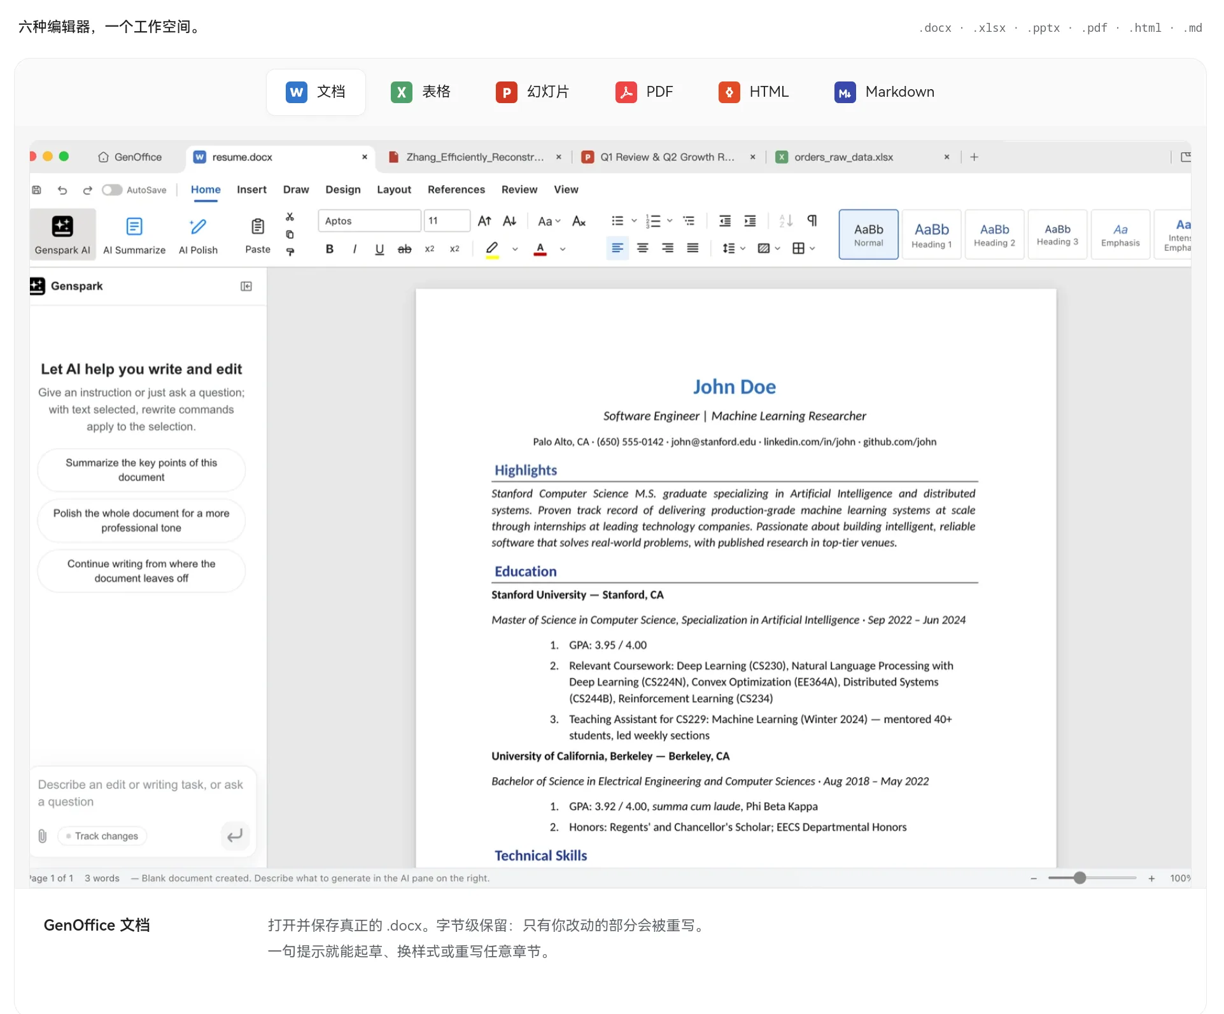Click 'Continue writing' suggestion

tap(141, 571)
